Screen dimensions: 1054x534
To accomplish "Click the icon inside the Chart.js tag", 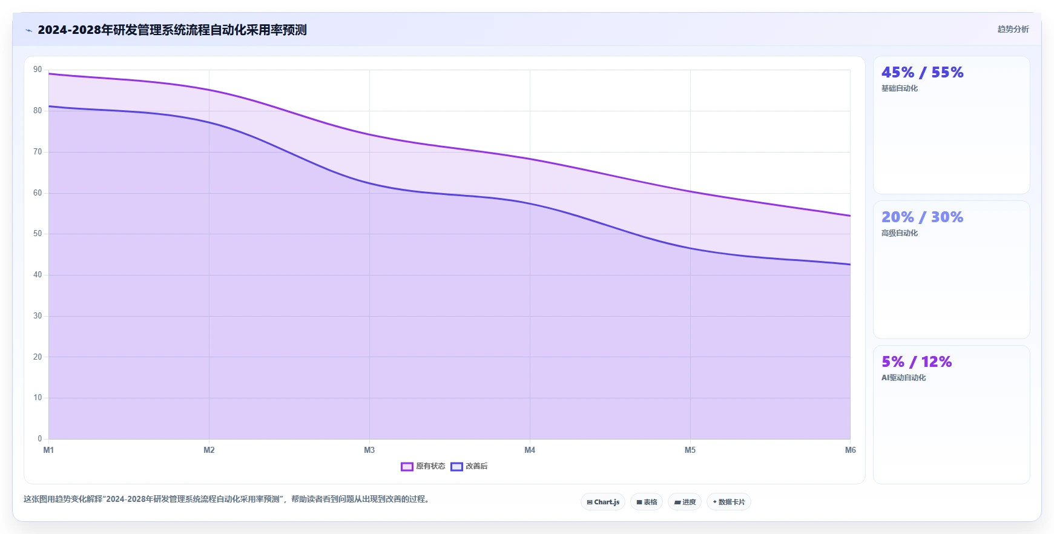I will click(x=590, y=503).
